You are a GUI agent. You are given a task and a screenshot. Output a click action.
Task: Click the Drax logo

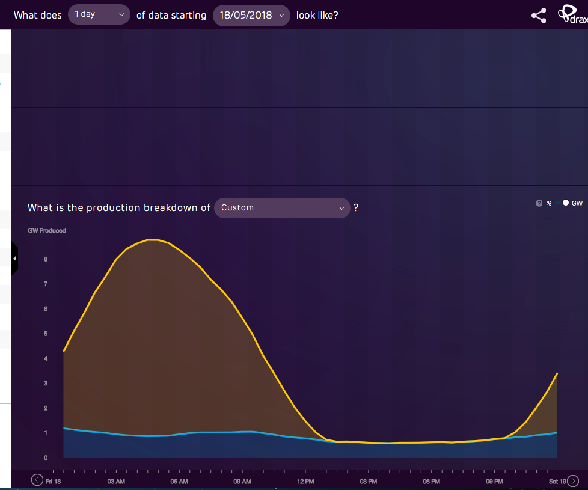(572, 14)
